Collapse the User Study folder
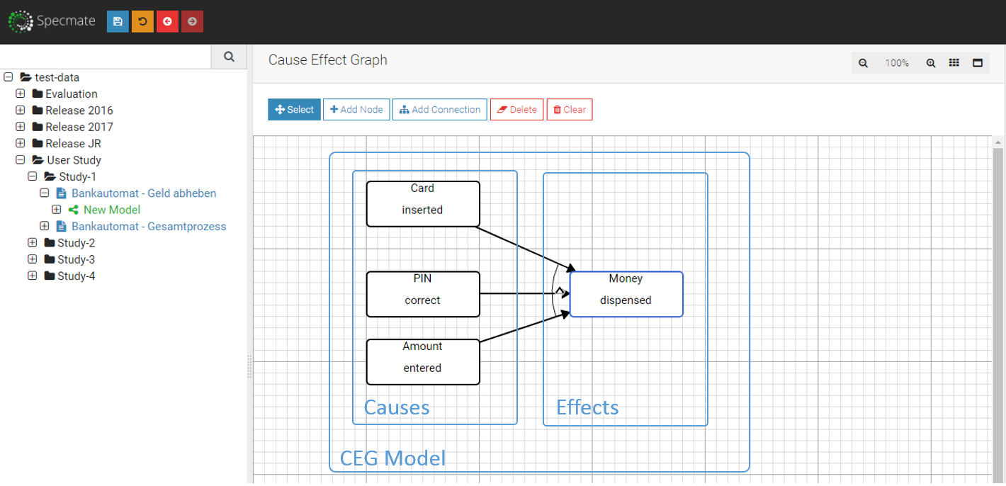The width and height of the screenshot is (1006, 486). pos(21,160)
